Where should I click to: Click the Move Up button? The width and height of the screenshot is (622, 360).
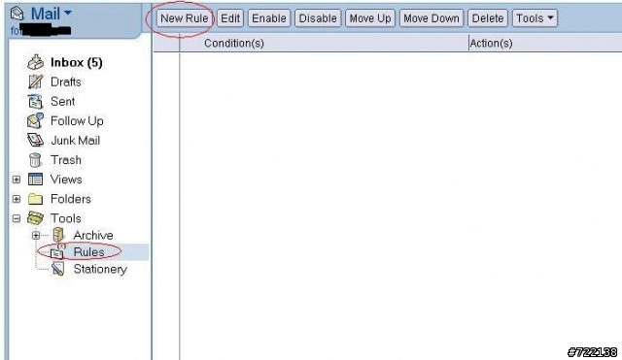pyautogui.click(x=370, y=18)
